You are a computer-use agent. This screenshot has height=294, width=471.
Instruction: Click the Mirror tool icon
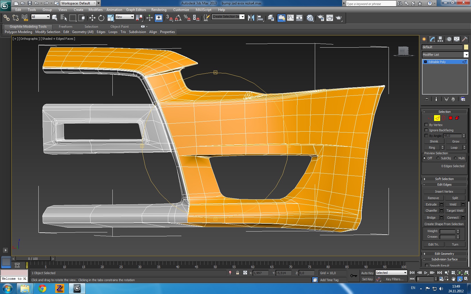(x=251, y=18)
